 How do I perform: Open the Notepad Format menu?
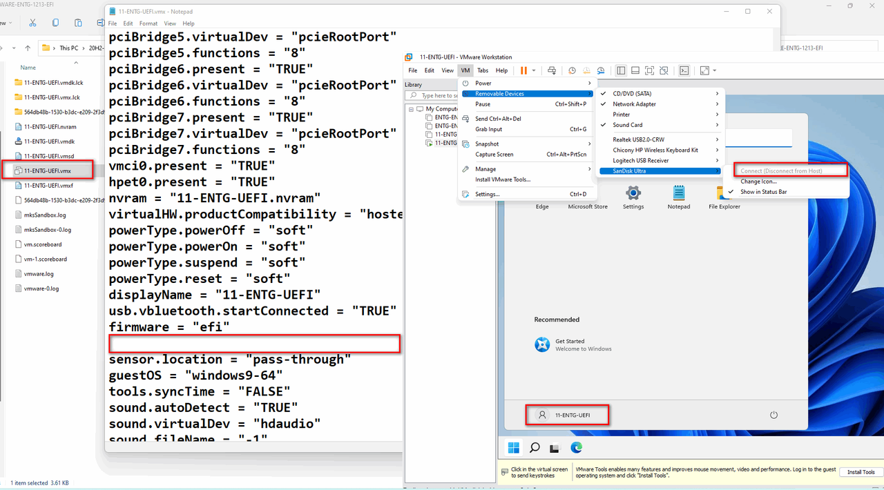pyautogui.click(x=148, y=23)
